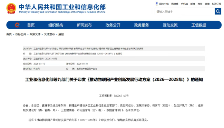Open the 手机版 mobile version link
224x128 pixels.
184,4
